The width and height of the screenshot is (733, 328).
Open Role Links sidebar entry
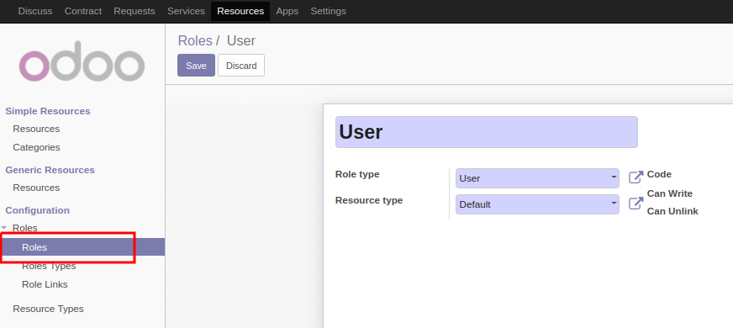[45, 284]
